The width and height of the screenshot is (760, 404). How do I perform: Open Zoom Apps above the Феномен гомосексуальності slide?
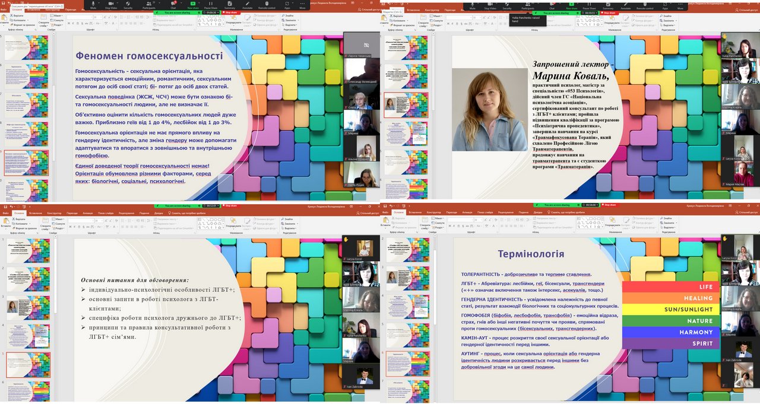(x=287, y=5)
